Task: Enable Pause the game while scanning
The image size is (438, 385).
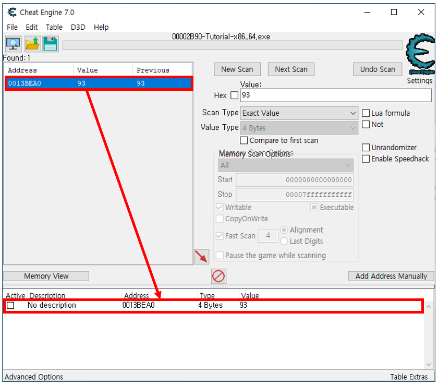Action: [x=220, y=256]
